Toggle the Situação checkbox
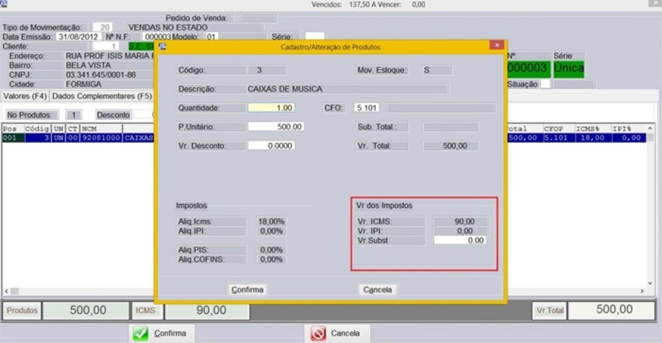This screenshot has width=662, height=343. (545, 84)
